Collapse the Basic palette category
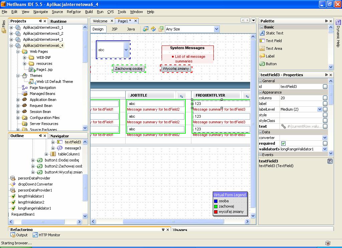 pyautogui.click(x=262, y=27)
